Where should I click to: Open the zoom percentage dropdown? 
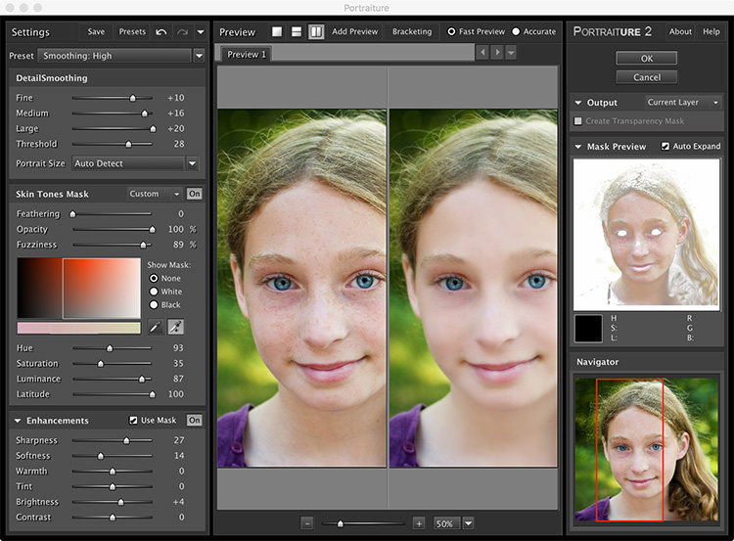tap(469, 523)
